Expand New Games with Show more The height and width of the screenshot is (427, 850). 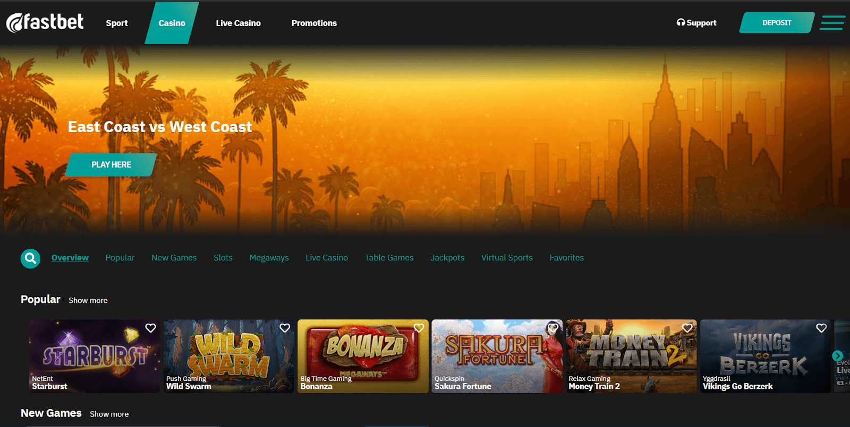pyautogui.click(x=109, y=414)
